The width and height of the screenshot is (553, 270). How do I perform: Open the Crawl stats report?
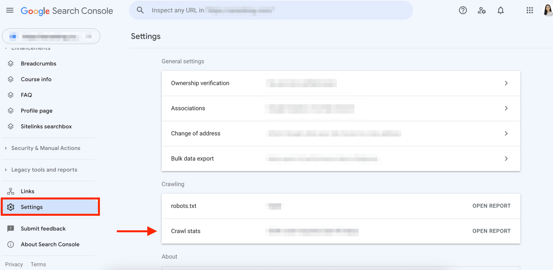(x=491, y=231)
